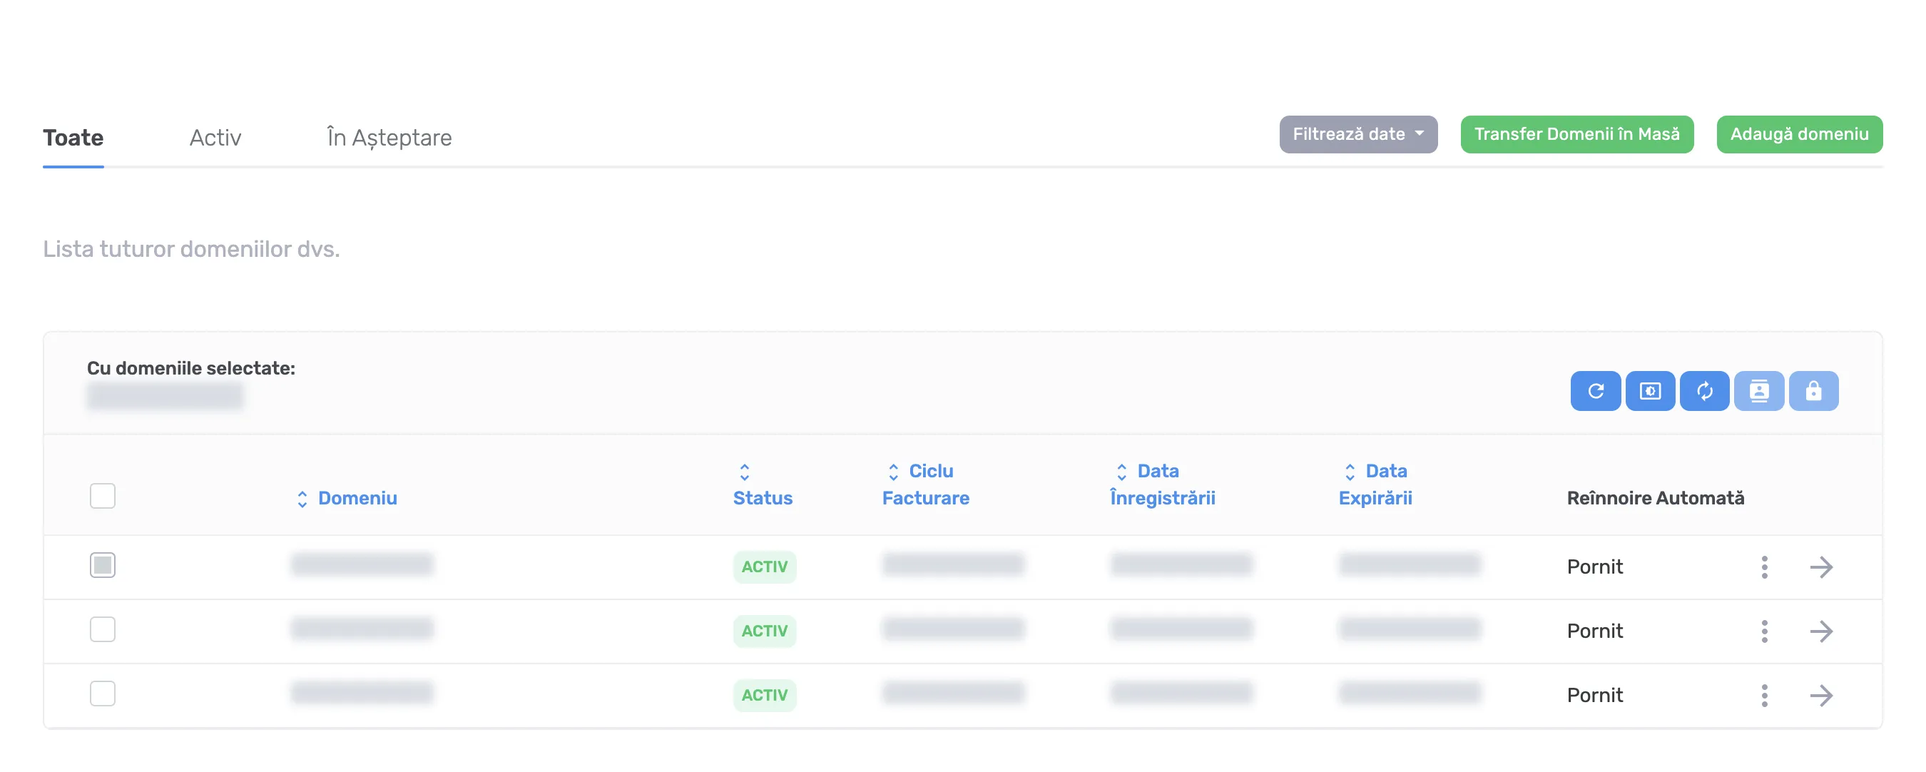Screen dimensions: 1926x772
Task: Click the Adaugă domeniu button
Action: click(1799, 134)
